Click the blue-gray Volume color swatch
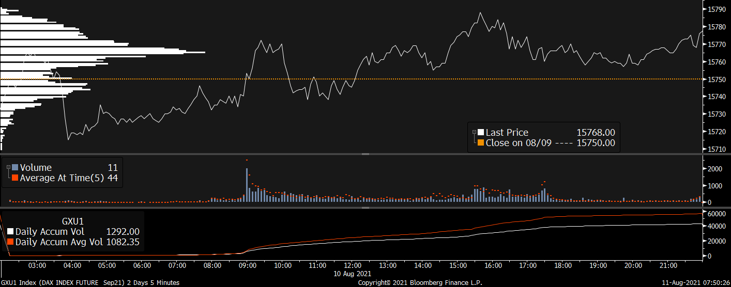This screenshot has height=287, width=731. pos(15,167)
